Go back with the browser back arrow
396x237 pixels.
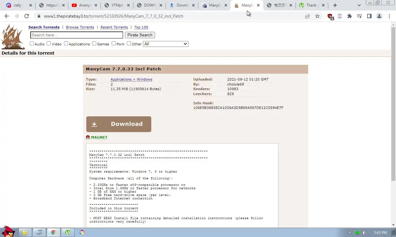(x=7, y=16)
